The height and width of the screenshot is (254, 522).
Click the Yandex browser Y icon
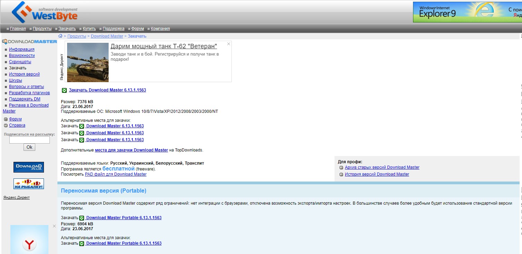(29, 245)
